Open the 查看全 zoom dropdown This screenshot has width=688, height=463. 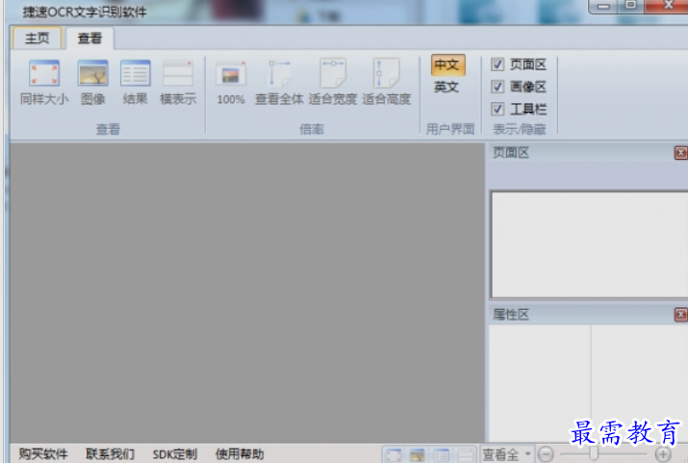[x=507, y=454]
